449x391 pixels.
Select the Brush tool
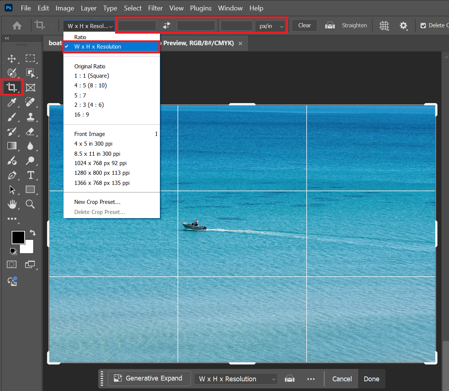(x=12, y=117)
